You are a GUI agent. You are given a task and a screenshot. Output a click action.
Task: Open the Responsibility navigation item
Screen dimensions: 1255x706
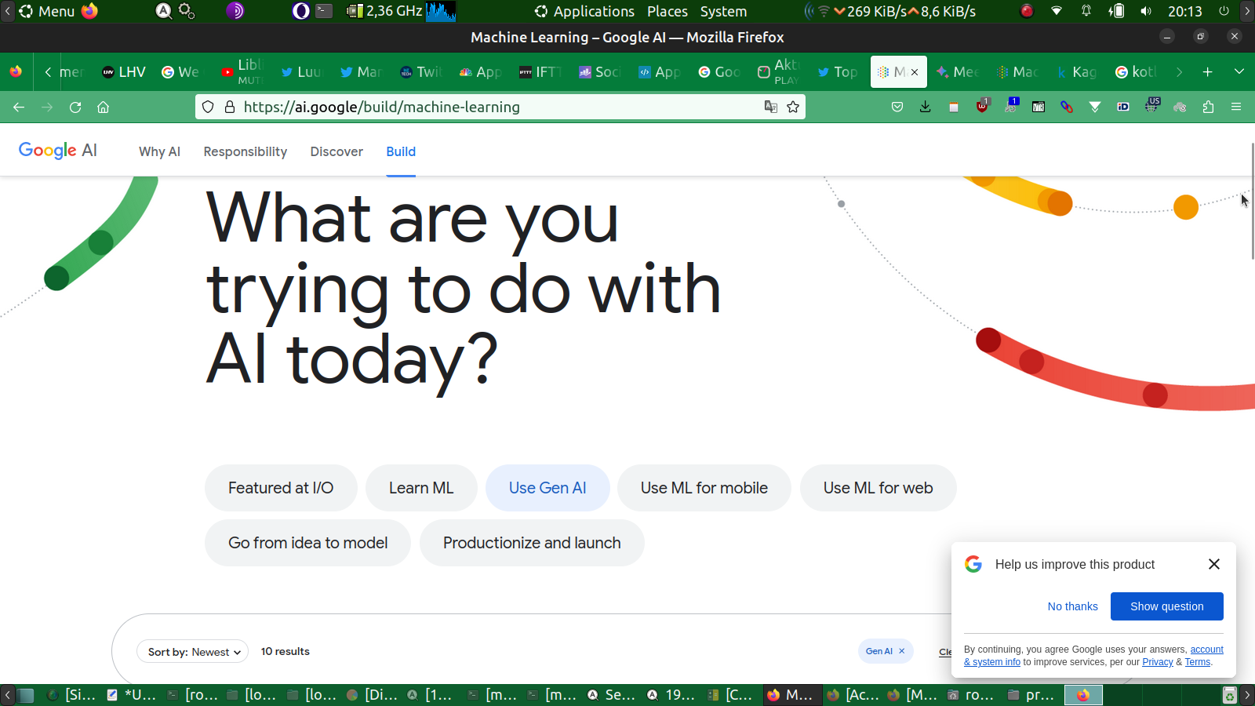pyautogui.click(x=246, y=151)
